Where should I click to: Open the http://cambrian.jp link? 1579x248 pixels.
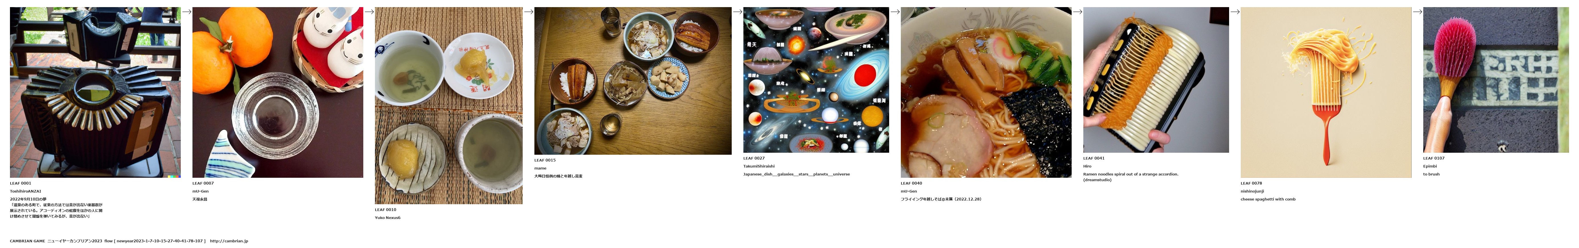(x=229, y=241)
